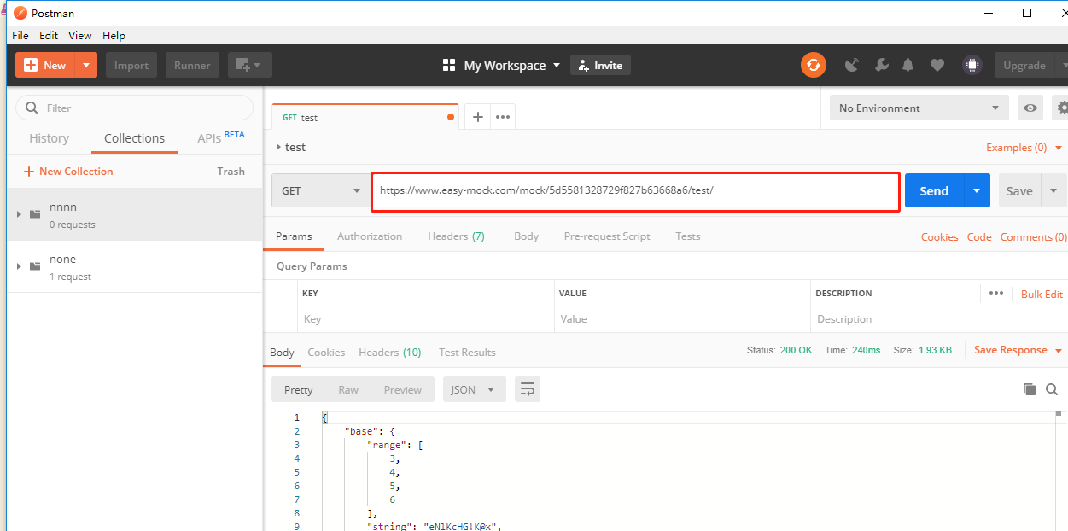
Task: Click the nnnn collection folder icon
Action: pyautogui.click(x=35, y=213)
